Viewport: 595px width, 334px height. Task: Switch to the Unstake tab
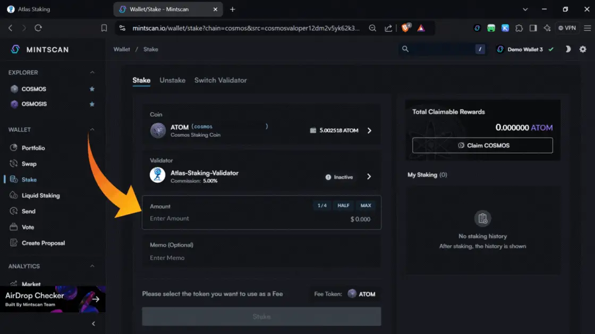[172, 80]
